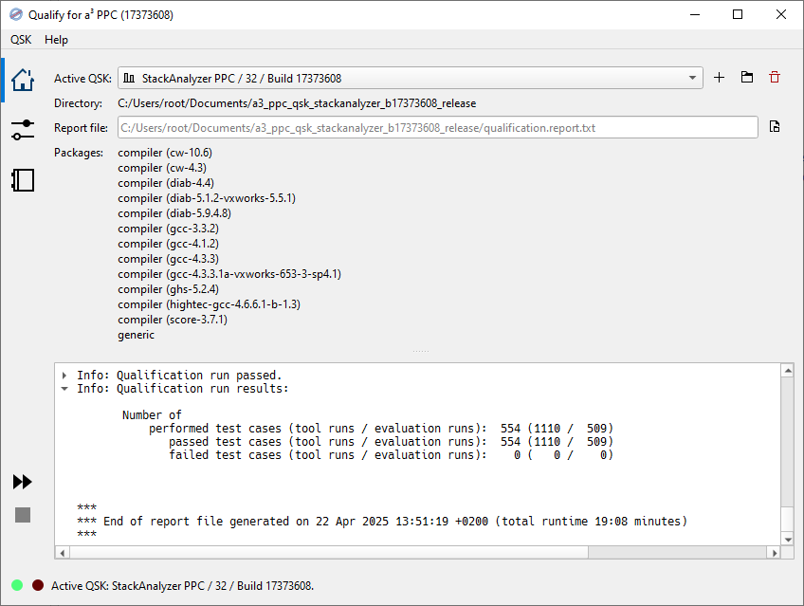Click the splitter handle above log panel
Image resolution: width=804 pixels, height=606 pixels.
click(x=420, y=351)
